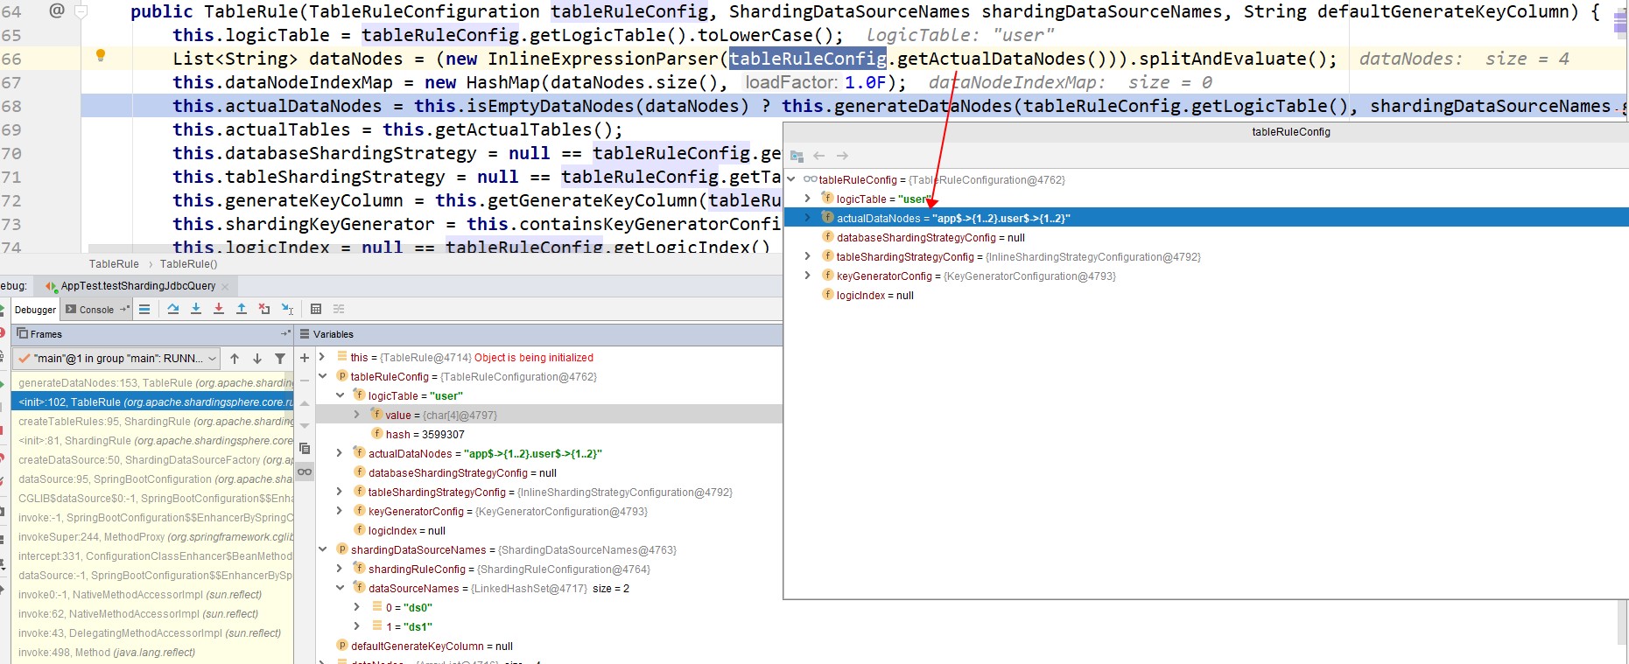The width and height of the screenshot is (1629, 664).
Task: Click TableRule() method breadcrumb
Action: [188, 264]
